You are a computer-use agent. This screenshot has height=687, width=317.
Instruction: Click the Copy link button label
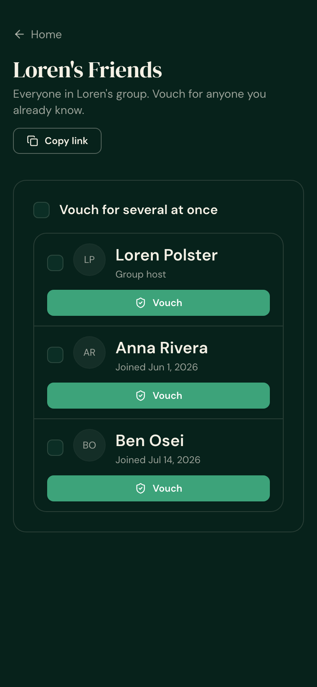tap(66, 141)
